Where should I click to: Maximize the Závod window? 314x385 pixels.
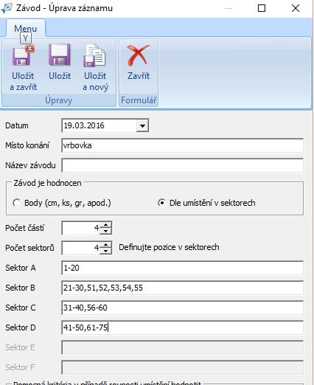point(262,8)
